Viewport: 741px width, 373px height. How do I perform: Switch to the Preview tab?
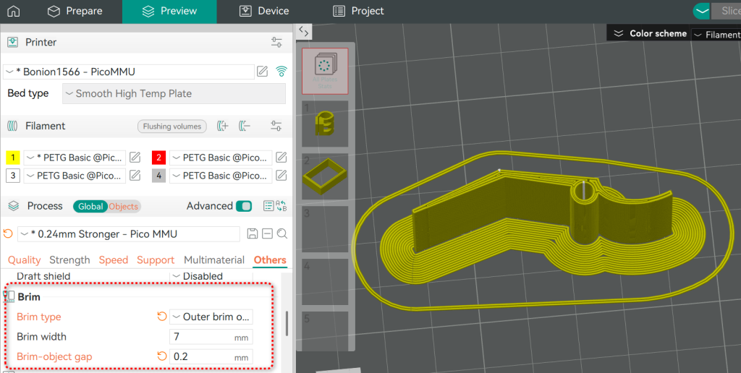pos(169,12)
